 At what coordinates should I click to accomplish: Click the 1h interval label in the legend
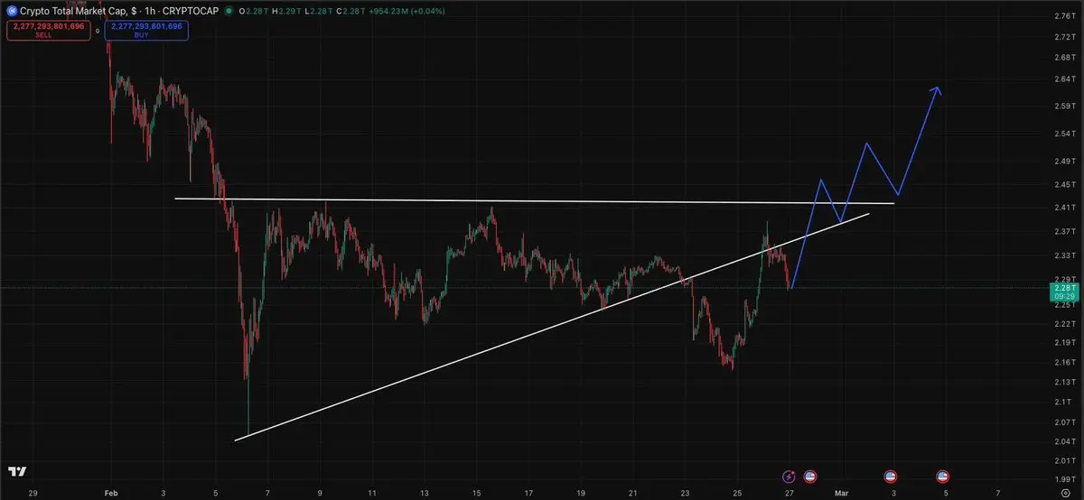point(149,10)
